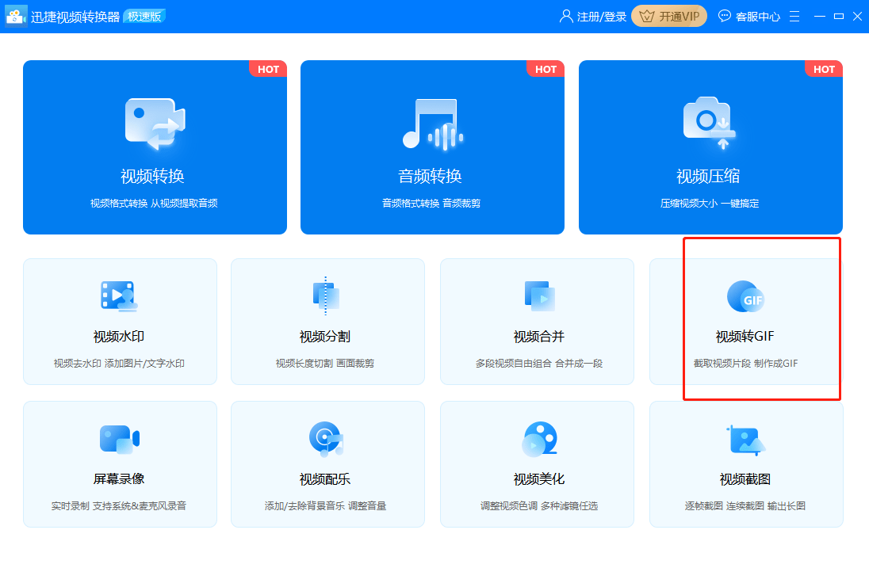This screenshot has width=869, height=568.
Task: Click the 客服中心 support chat icon
Action: click(x=724, y=15)
